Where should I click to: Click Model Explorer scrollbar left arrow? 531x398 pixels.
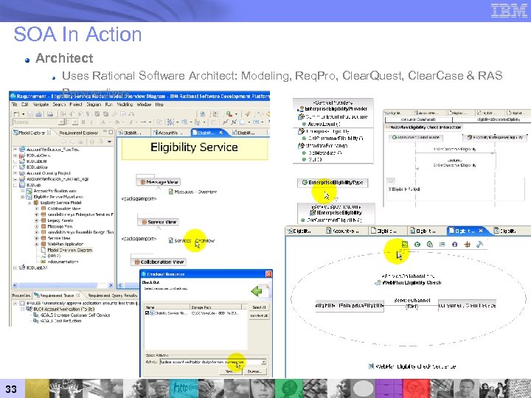point(15,285)
